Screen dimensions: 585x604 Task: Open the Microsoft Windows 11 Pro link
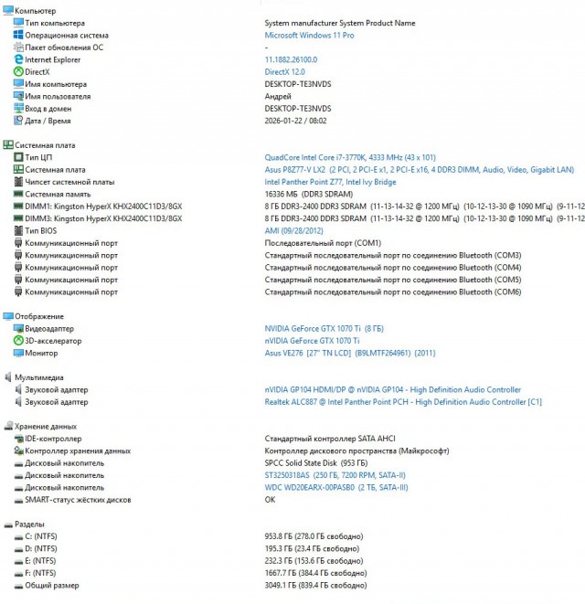tap(309, 35)
